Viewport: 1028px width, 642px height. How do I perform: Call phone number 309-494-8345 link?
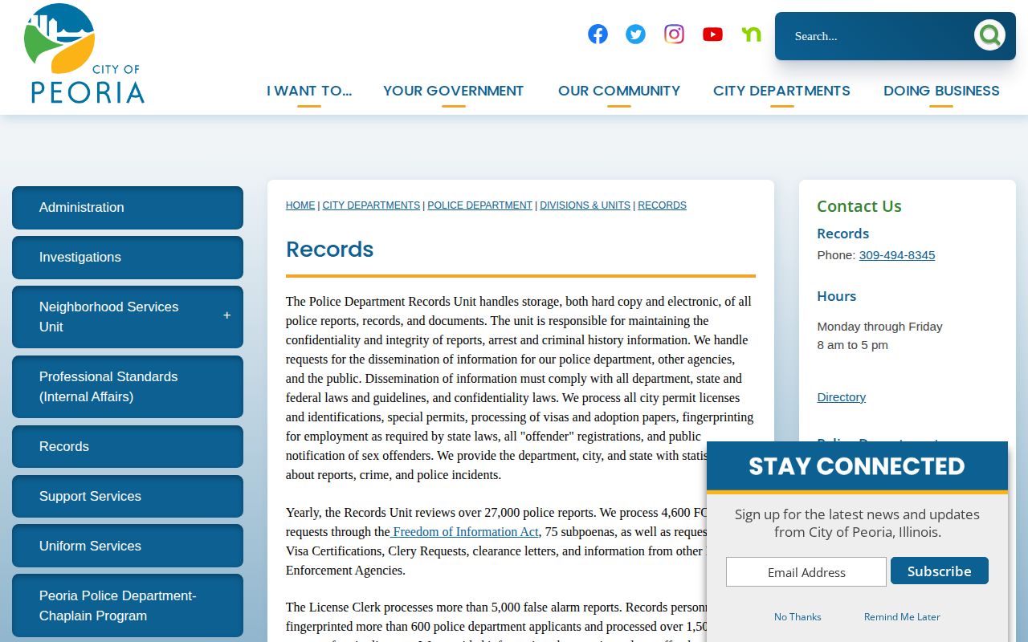click(x=897, y=255)
